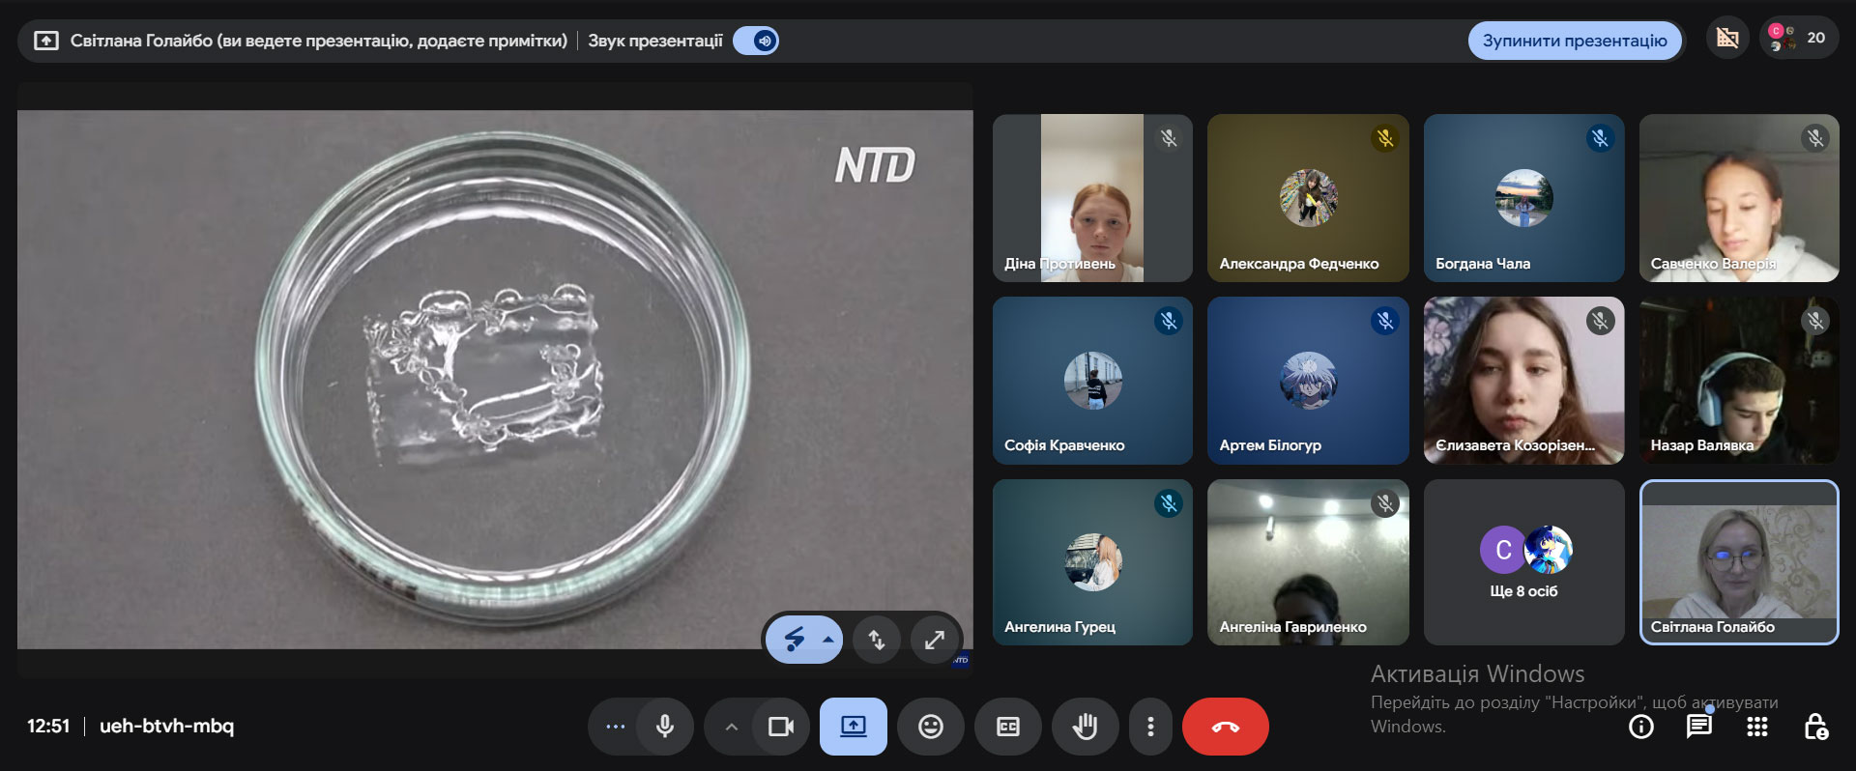This screenshot has width=1856, height=771.
Task: Open meeting details info icon
Action: click(x=1640, y=727)
